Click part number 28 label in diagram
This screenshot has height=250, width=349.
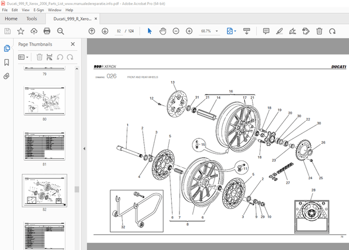(x=314, y=190)
